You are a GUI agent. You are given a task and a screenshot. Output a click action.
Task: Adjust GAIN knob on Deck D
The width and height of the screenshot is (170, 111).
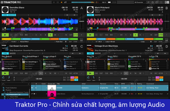pos(94,78)
